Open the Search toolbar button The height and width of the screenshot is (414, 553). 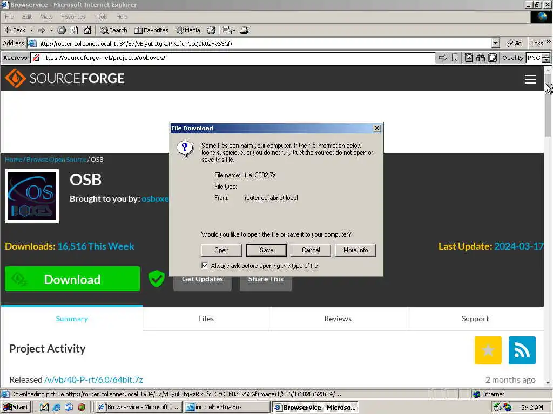[113, 30]
